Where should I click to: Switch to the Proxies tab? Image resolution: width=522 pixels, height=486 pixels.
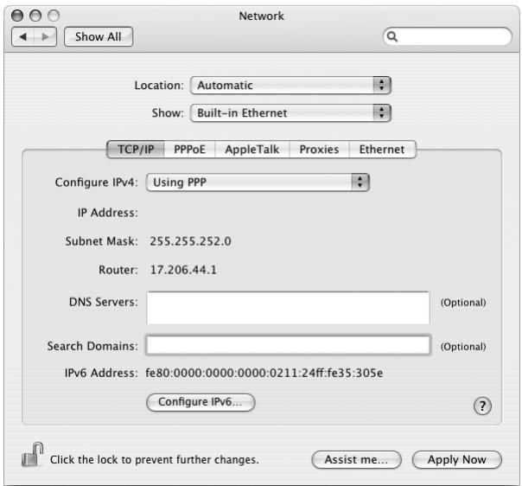[319, 150]
